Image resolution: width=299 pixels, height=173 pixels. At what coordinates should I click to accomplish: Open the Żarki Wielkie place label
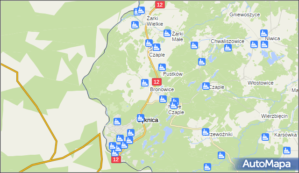pyautogui.click(x=155, y=21)
